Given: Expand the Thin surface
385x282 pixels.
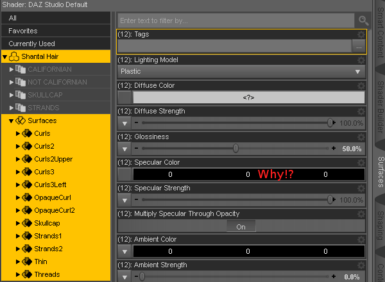Looking at the screenshot, I should coord(18,261).
